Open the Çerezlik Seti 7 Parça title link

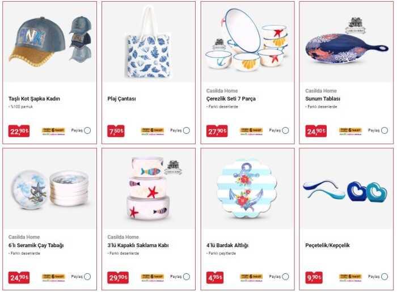[x=231, y=99]
